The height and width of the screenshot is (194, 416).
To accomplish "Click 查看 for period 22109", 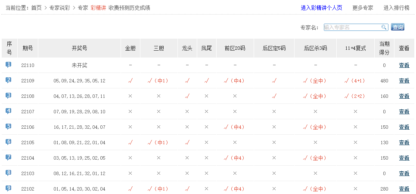I will (x=404, y=81).
